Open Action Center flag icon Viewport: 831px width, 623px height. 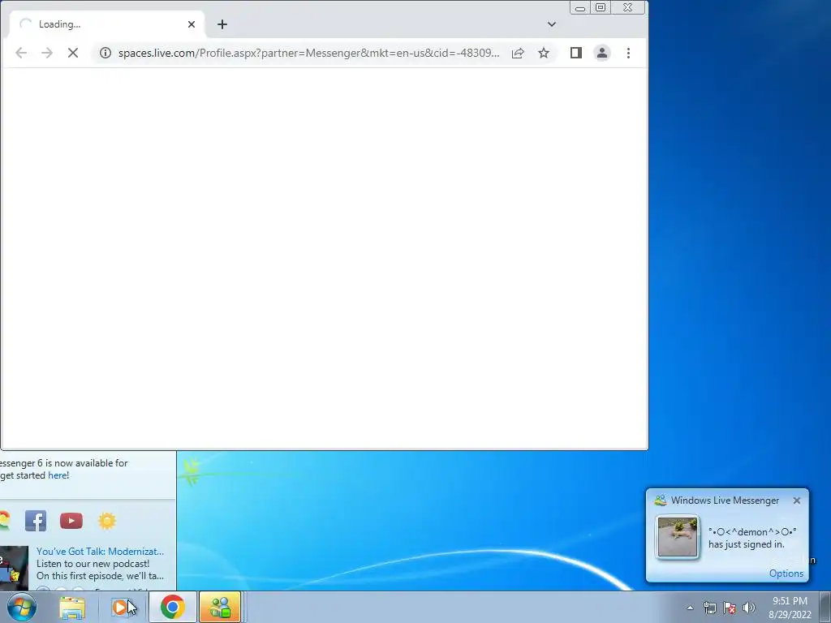pos(730,608)
